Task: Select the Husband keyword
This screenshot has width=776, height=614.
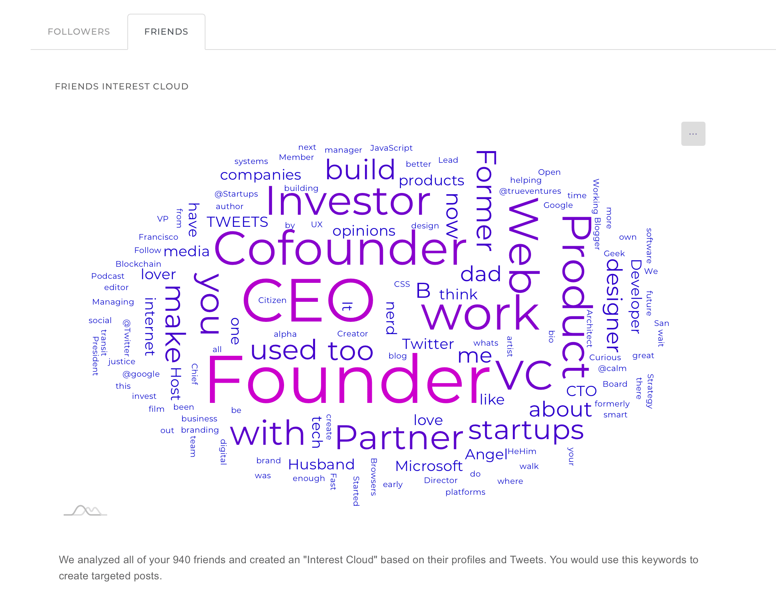Action: [x=322, y=465]
